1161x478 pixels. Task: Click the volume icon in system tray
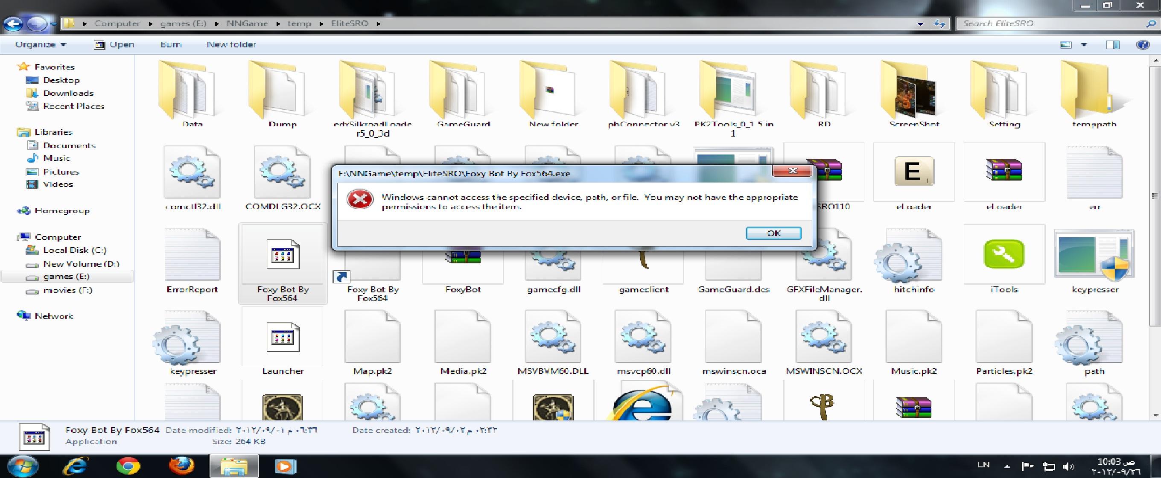pyautogui.click(x=1068, y=467)
